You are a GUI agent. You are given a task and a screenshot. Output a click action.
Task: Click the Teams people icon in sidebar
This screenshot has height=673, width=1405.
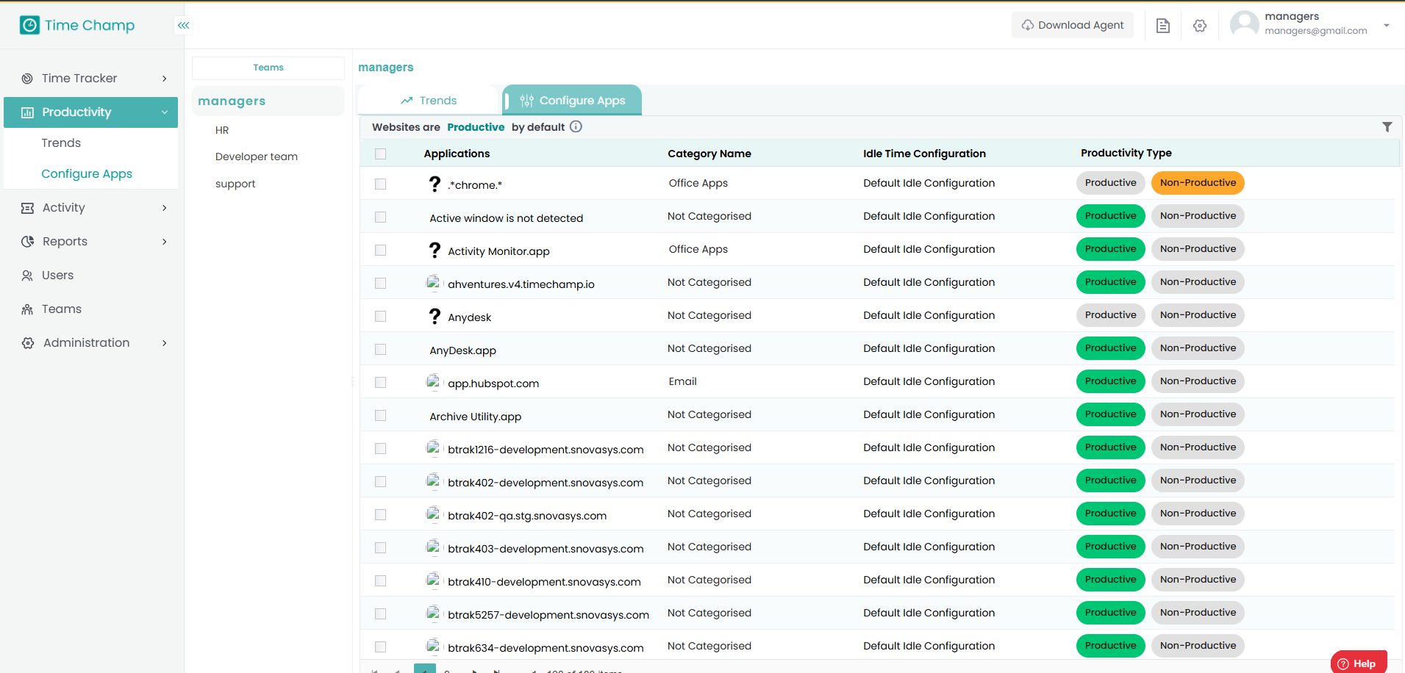pyautogui.click(x=27, y=309)
